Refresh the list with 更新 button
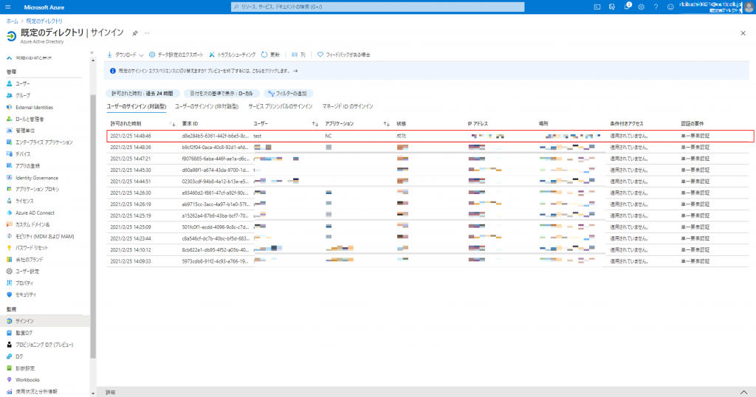 coord(270,55)
